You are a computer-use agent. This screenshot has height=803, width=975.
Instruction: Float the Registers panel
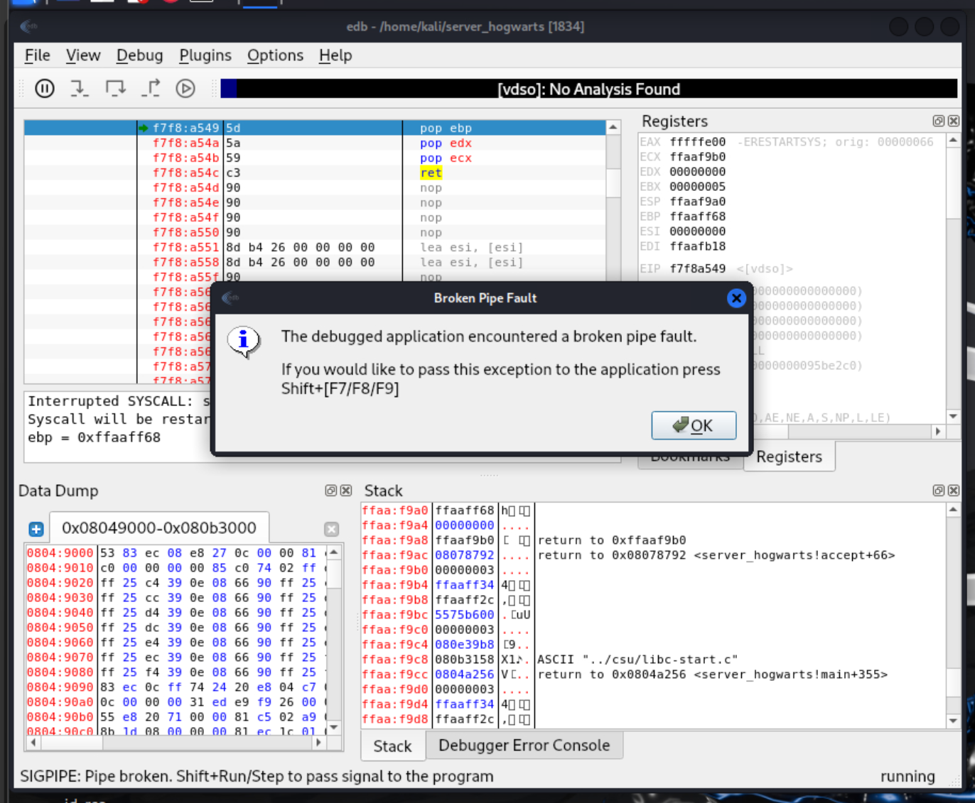(939, 121)
